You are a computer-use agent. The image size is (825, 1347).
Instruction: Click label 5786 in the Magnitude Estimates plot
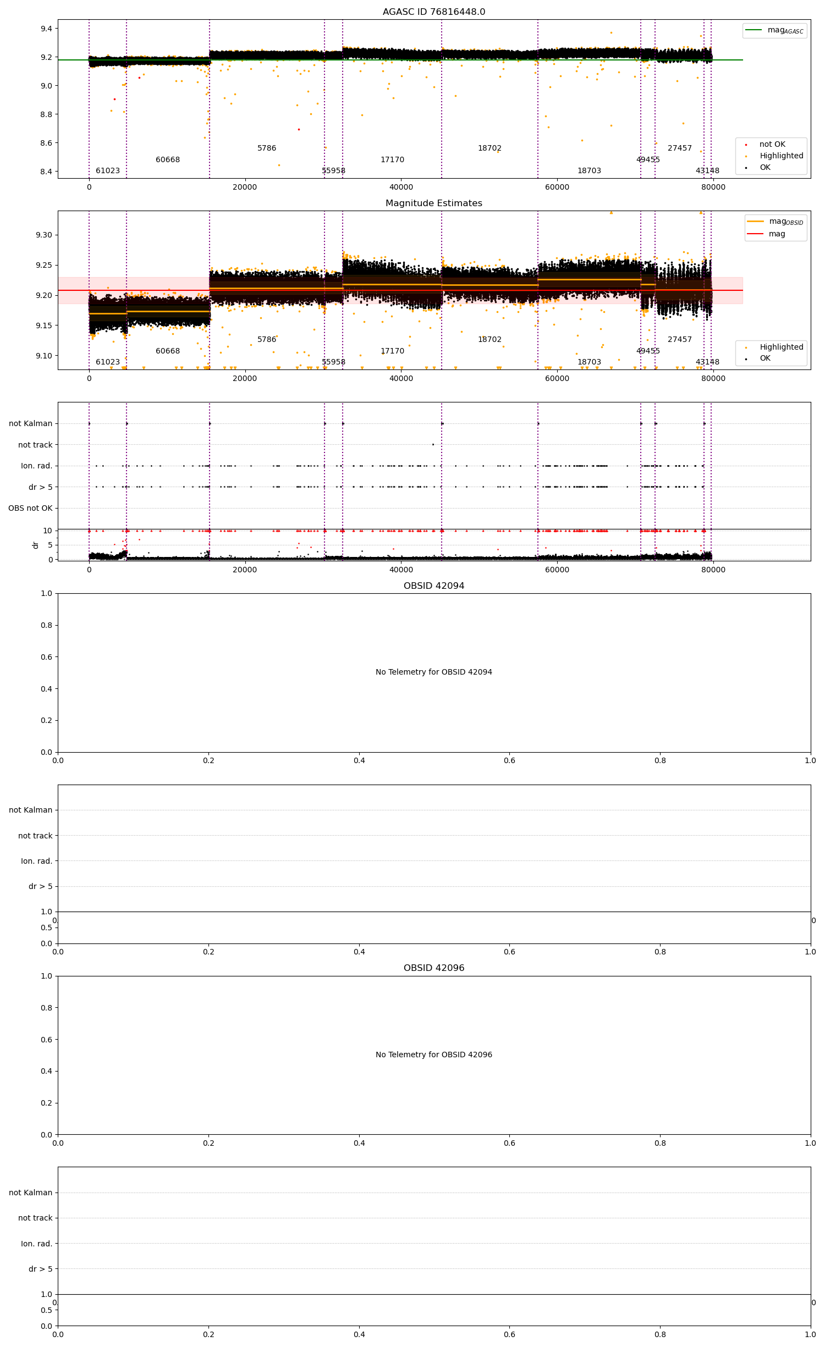click(x=267, y=340)
